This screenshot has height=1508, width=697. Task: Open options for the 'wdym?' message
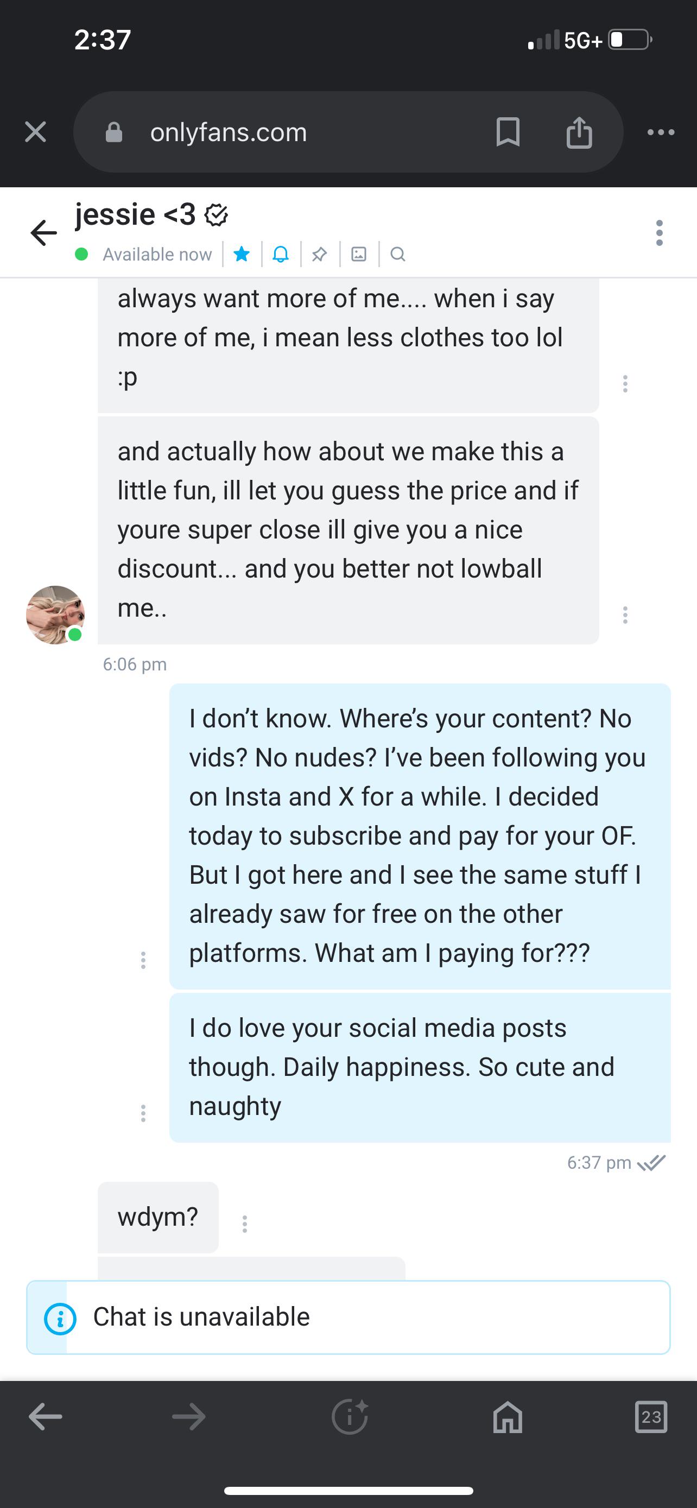tap(245, 1224)
